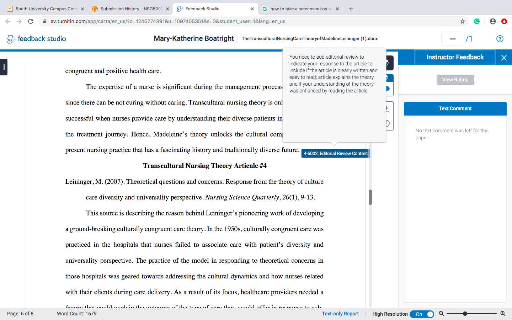Open the help question mark icon

pyautogui.click(x=500, y=39)
